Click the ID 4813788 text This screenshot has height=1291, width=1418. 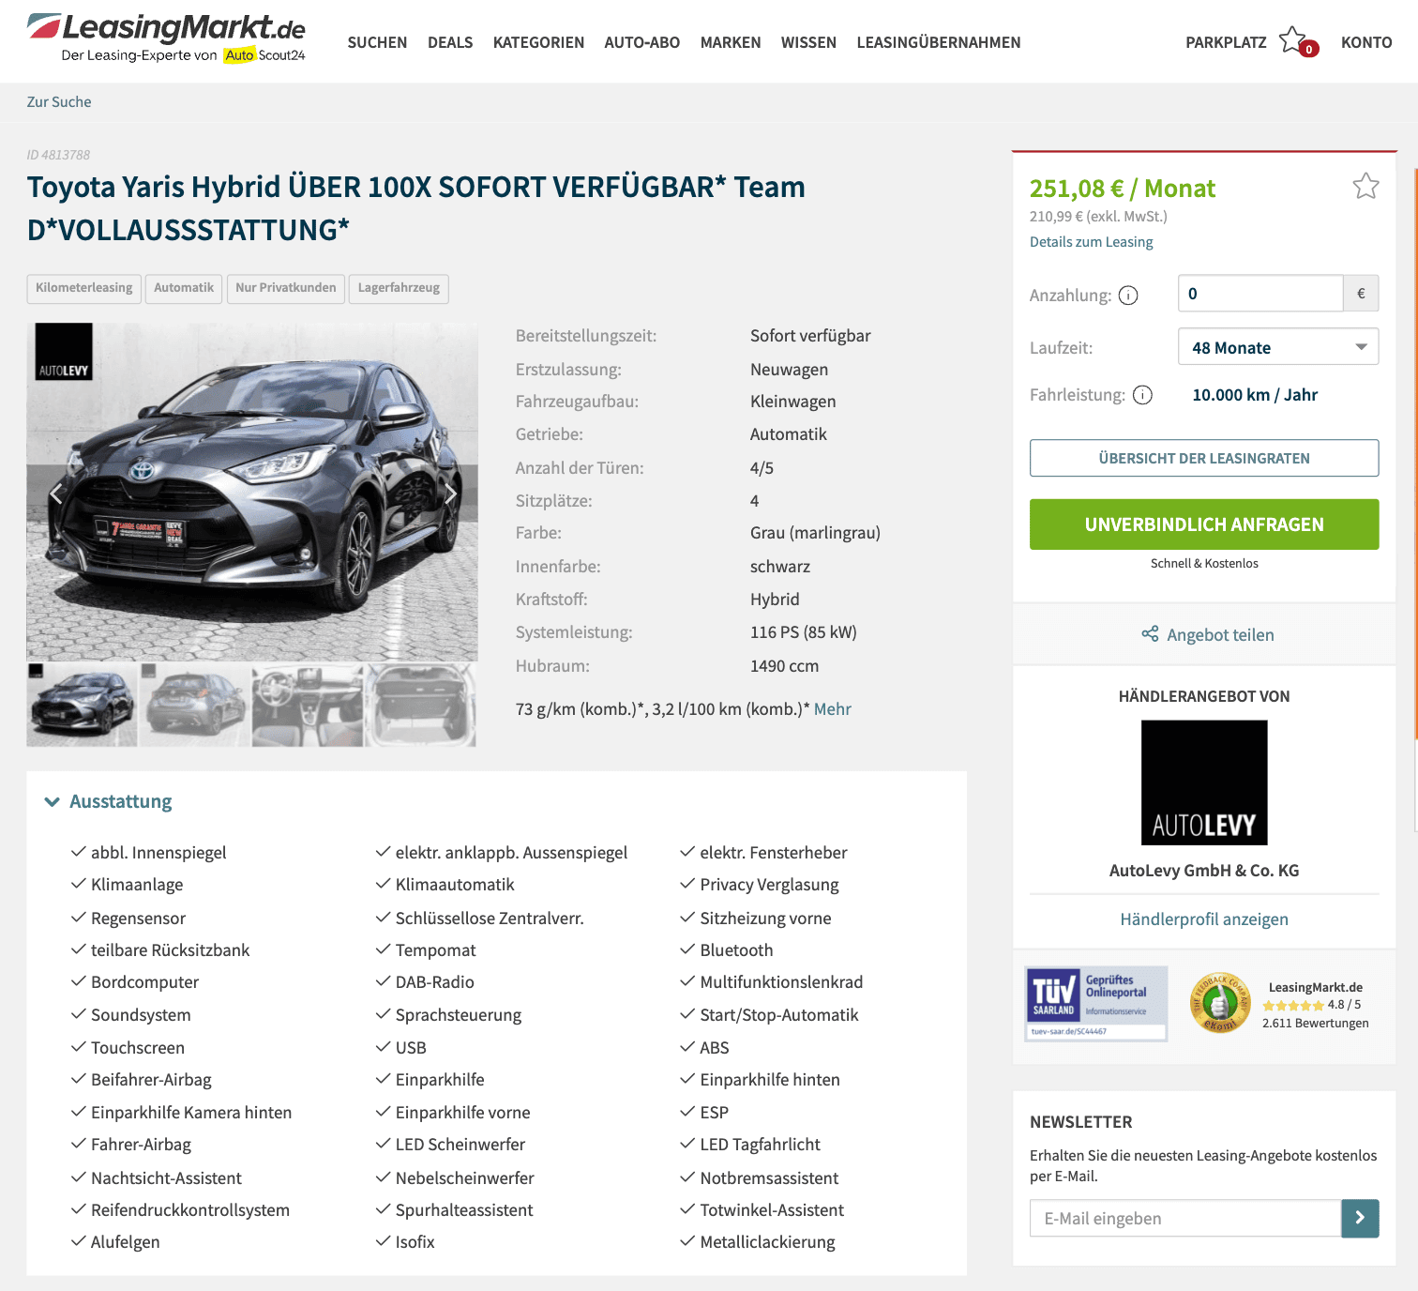tap(58, 155)
